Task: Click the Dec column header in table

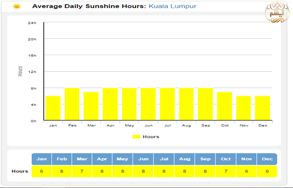Action: coord(267,159)
